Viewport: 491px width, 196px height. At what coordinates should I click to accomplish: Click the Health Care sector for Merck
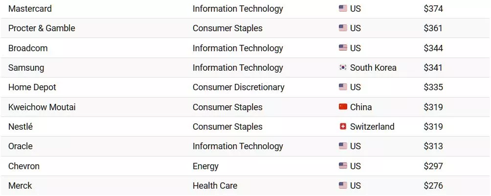pos(215,186)
